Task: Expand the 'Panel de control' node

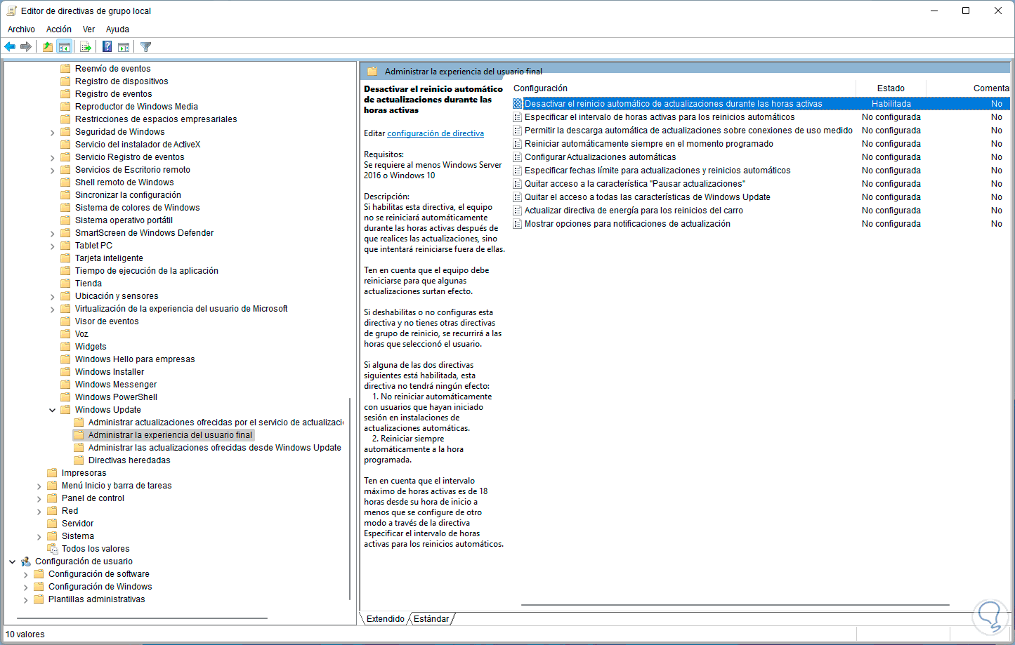Action: point(39,498)
